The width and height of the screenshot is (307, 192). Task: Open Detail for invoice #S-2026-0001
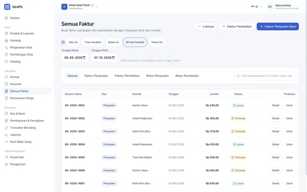coord(275,105)
